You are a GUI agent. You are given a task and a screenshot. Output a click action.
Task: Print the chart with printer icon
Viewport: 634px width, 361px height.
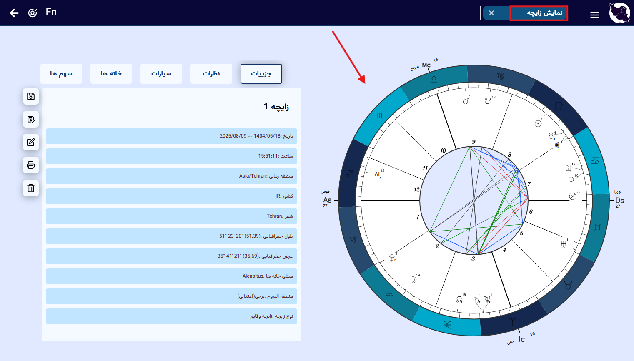[31, 165]
